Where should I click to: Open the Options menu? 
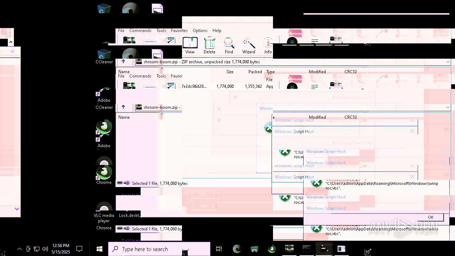pos(200,31)
